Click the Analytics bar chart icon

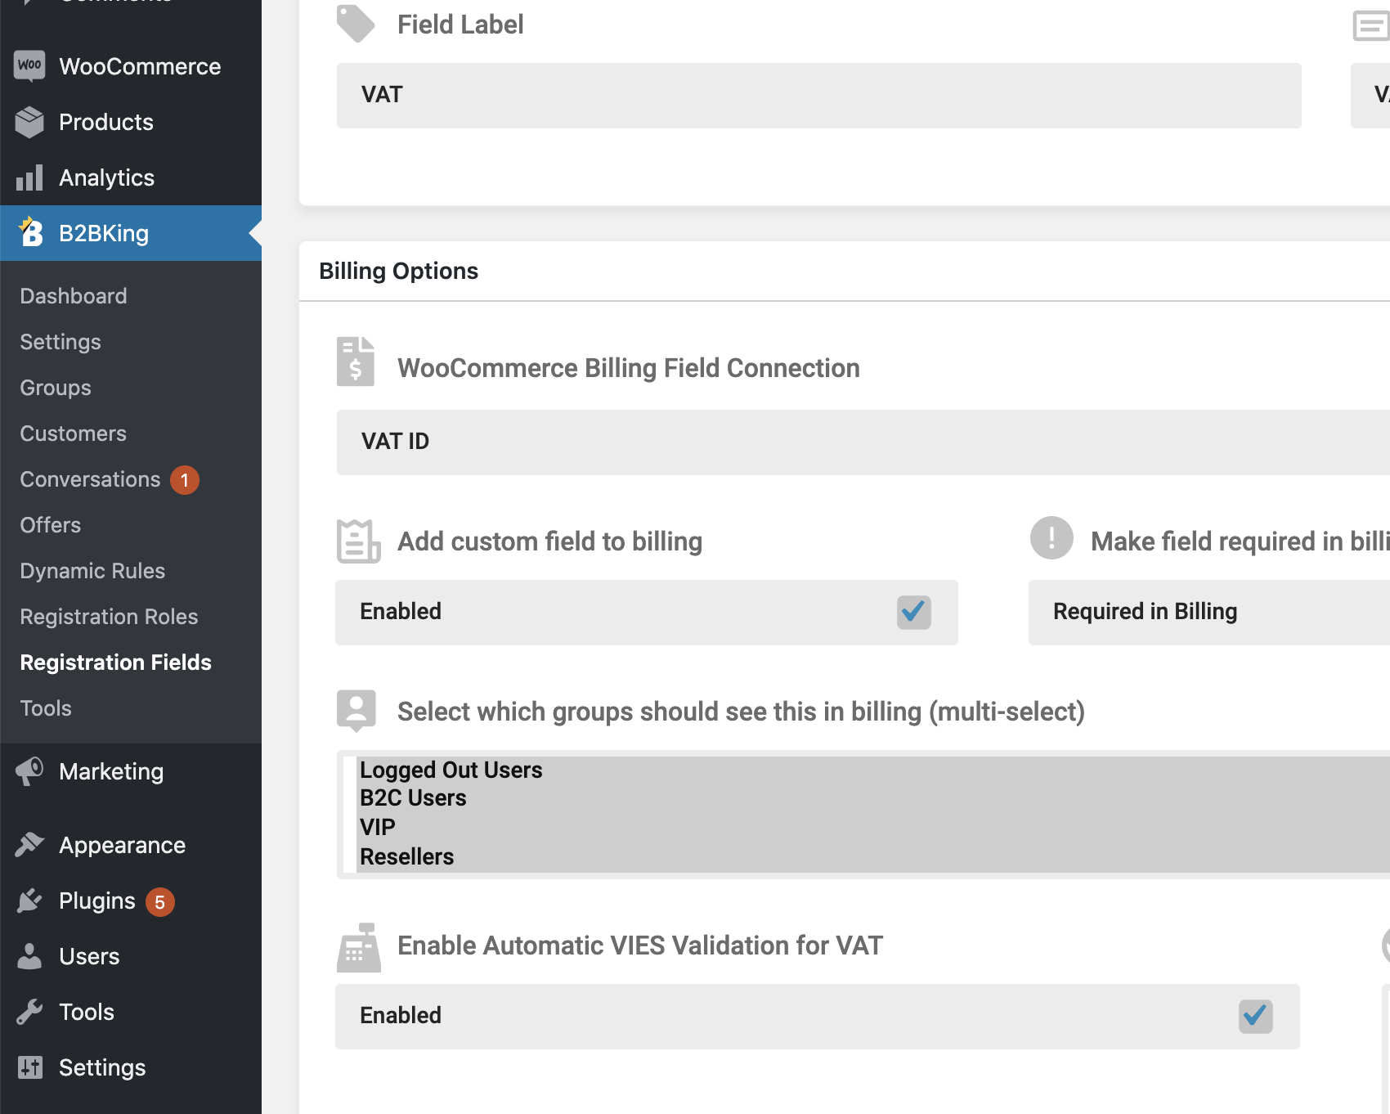pyautogui.click(x=29, y=177)
